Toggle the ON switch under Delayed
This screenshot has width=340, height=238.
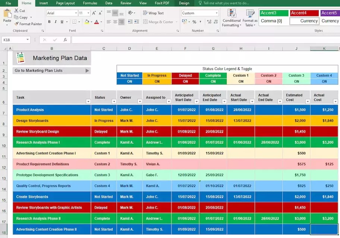185,81
